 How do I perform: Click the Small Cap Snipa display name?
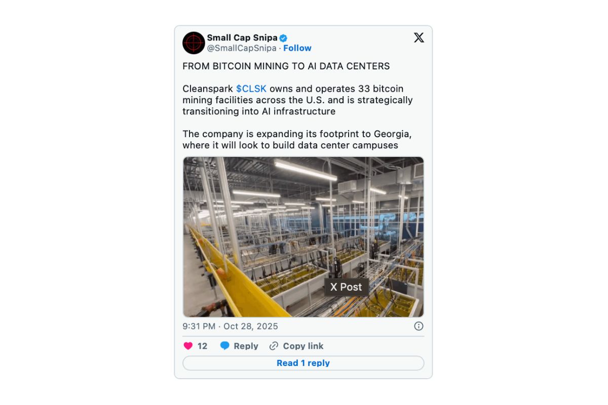[x=242, y=38]
